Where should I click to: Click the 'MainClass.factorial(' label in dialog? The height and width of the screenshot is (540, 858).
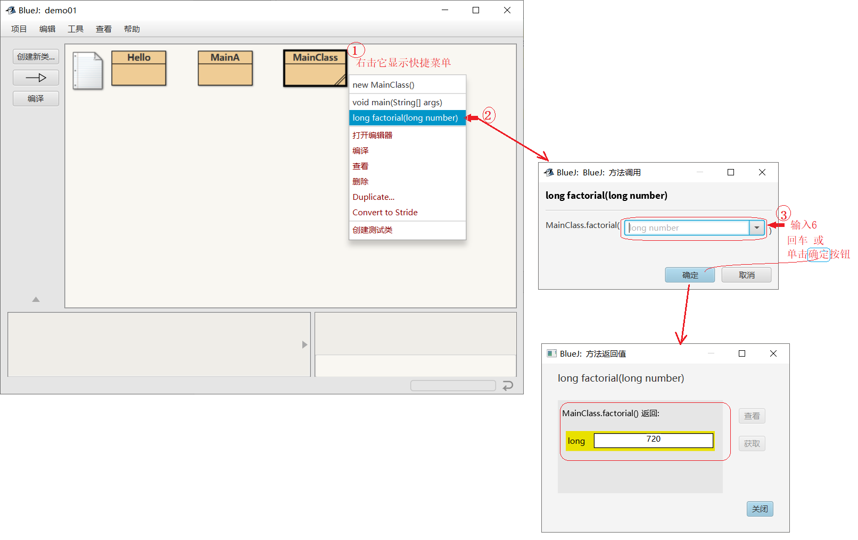pos(583,225)
